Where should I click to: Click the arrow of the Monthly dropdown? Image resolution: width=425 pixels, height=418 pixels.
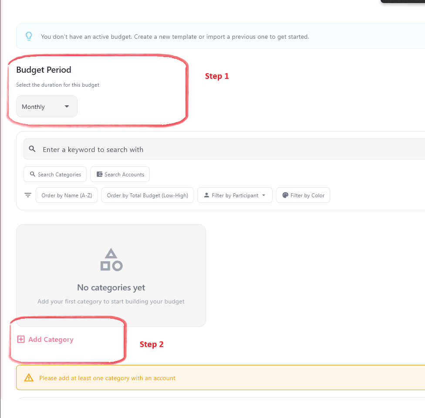pyautogui.click(x=67, y=106)
